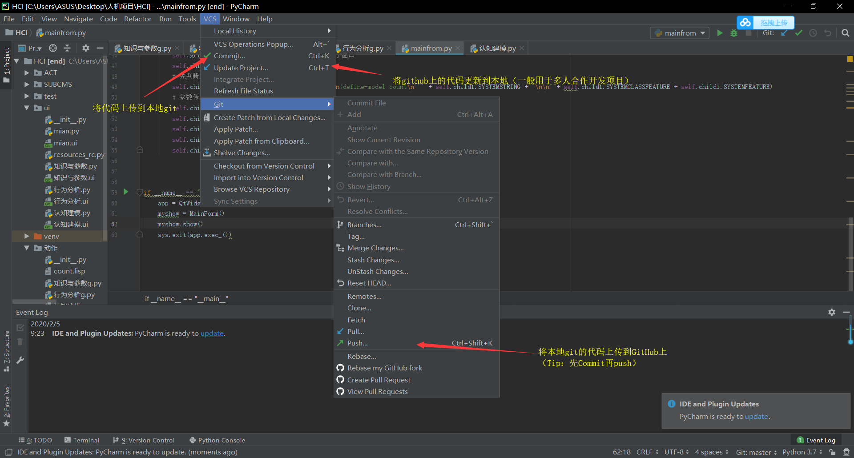Choose Create Pull Request in Git submenu
Screen dimensions: 854x458
[x=417, y=380]
